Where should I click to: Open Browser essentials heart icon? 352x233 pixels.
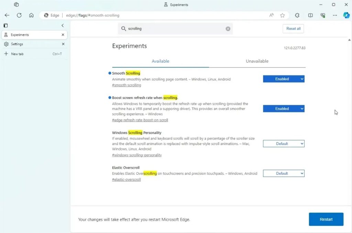(322, 15)
